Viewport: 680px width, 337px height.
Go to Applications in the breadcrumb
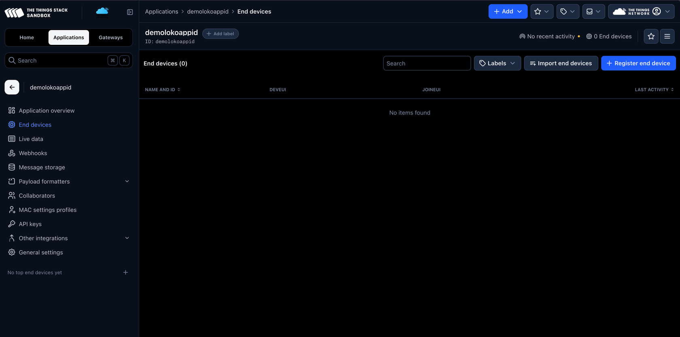pos(161,12)
